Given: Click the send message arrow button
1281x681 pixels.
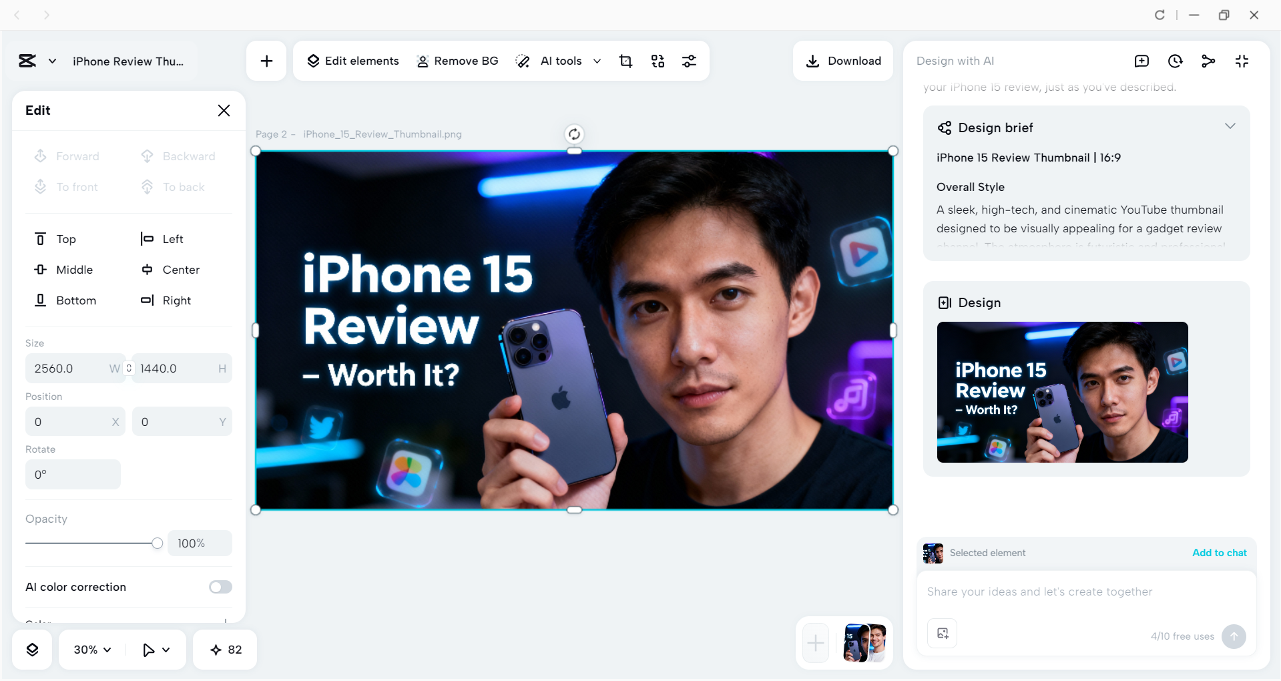Looking at the screenshot, I should pyautogui.click(x=1234, y=636).
